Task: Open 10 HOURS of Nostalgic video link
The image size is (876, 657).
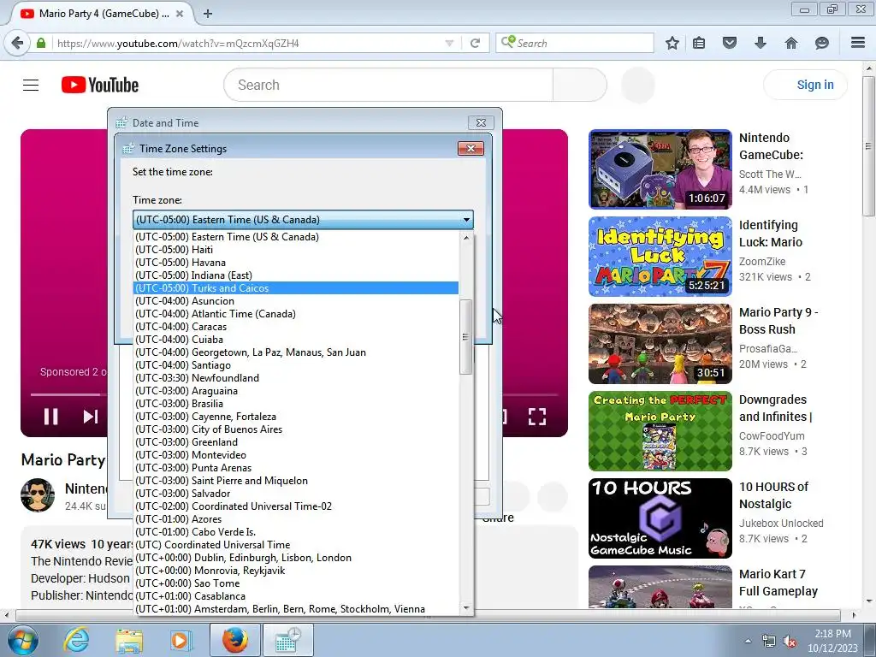Action: pyautogui.click(x=773, y=495)
